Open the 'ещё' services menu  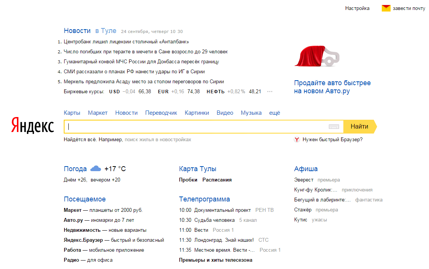click(x=275, y=113)
